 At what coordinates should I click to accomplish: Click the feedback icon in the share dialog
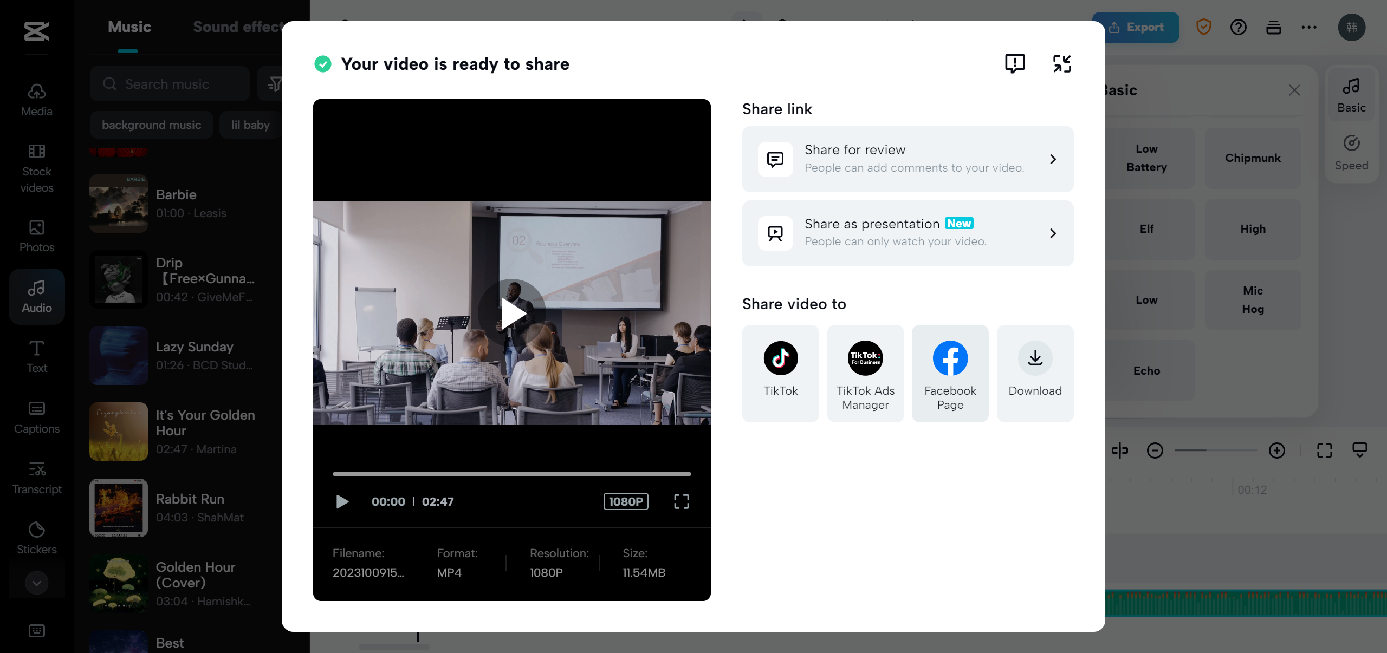1014,63
